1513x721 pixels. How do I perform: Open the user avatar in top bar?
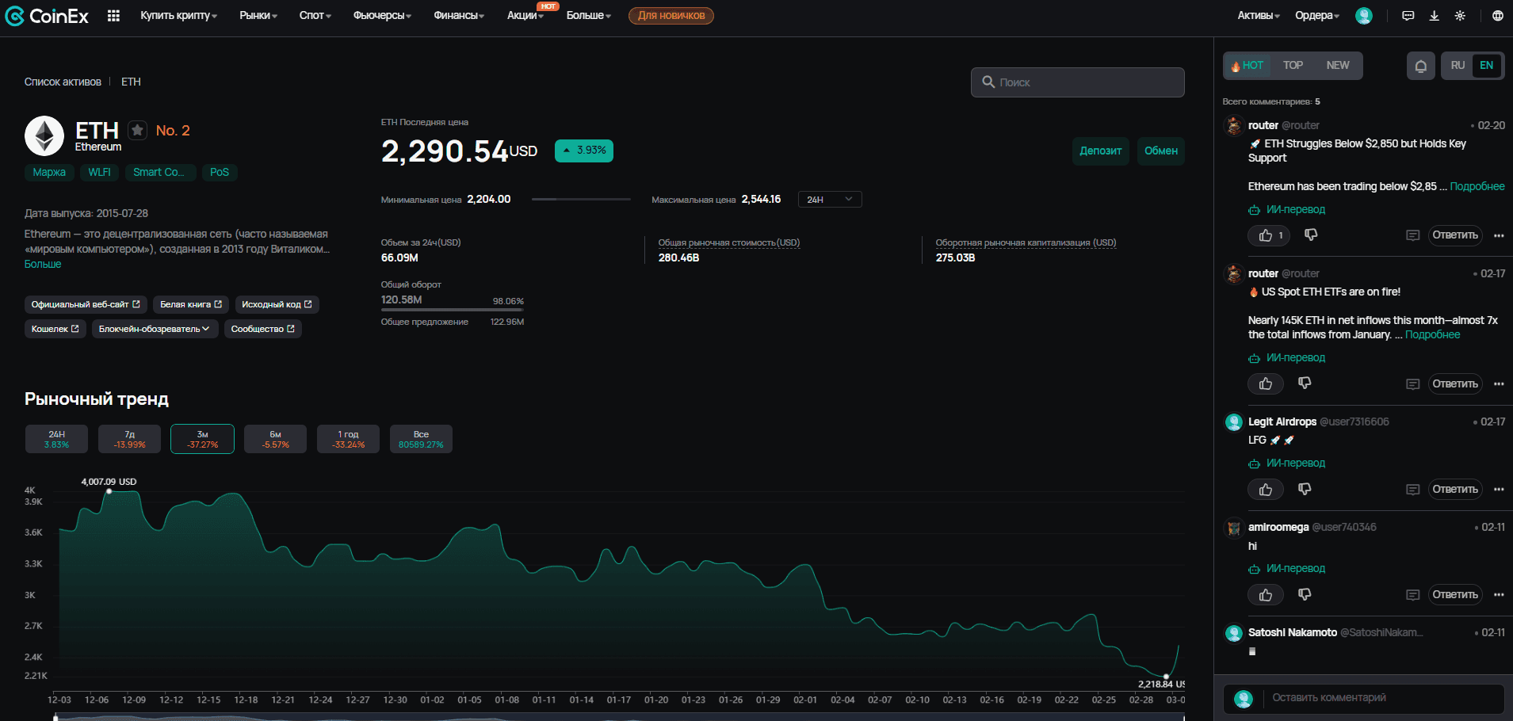(1363, 16)
